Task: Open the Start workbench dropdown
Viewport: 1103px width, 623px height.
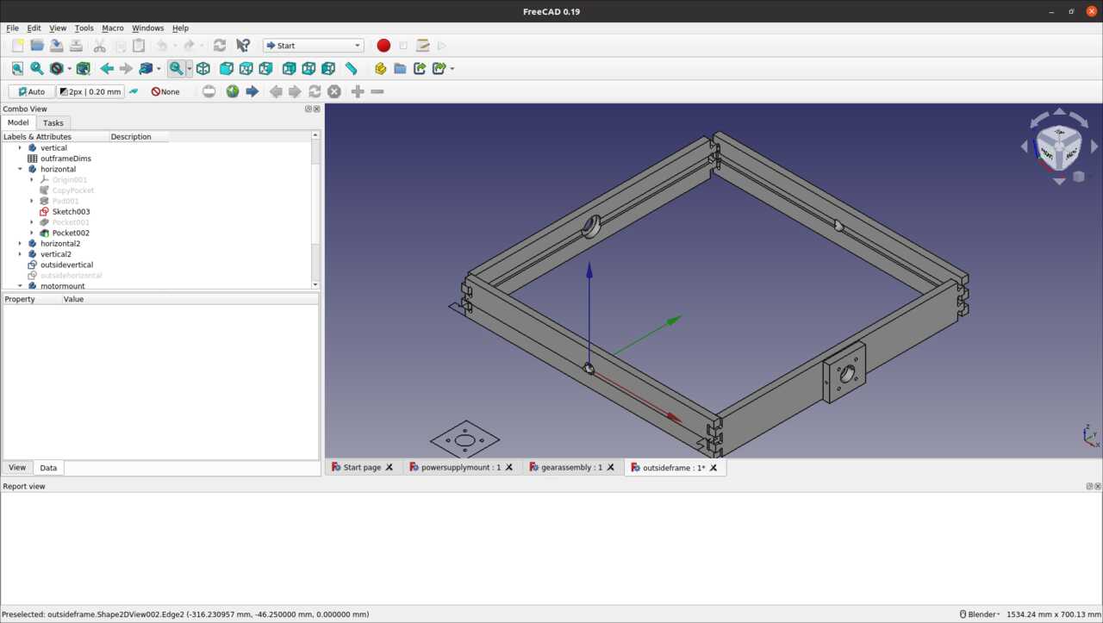Action: (x=314, y=46)
